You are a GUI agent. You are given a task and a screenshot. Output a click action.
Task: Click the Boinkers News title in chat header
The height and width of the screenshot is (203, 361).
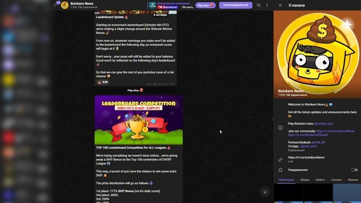82,3
